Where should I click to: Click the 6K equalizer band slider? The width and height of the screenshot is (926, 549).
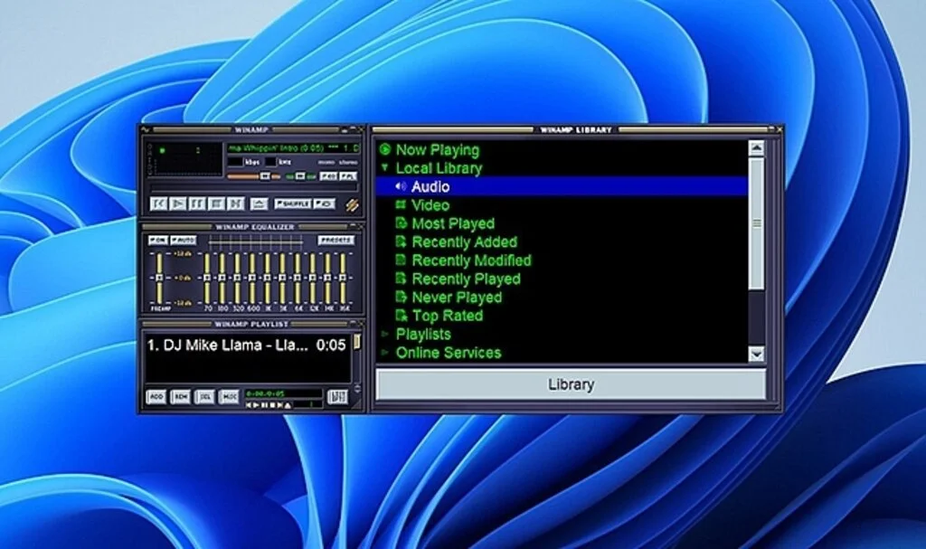298,278
